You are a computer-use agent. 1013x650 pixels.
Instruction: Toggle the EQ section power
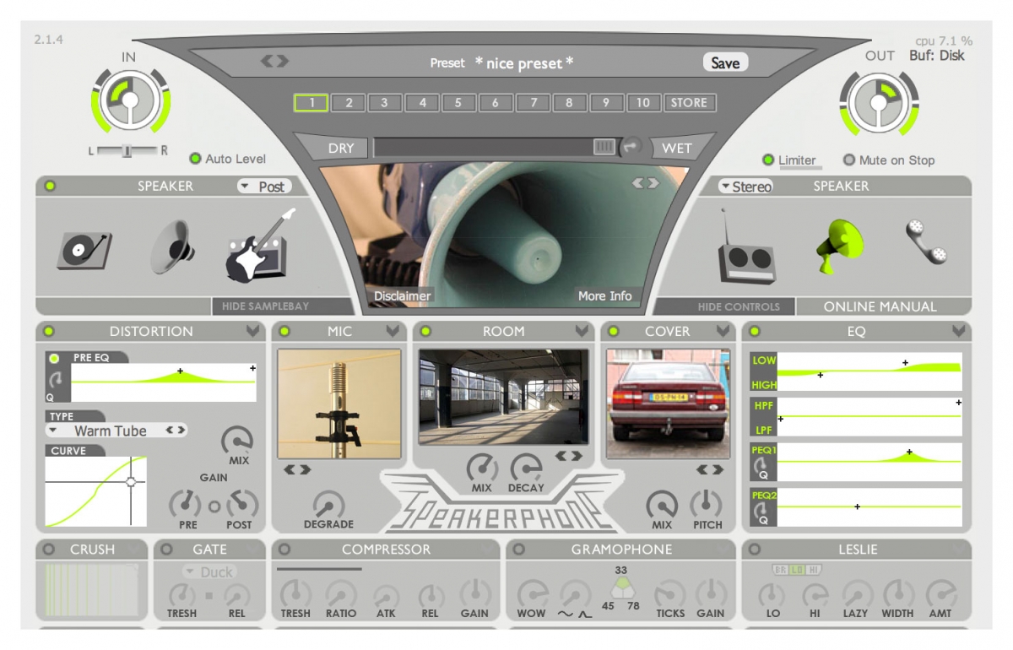pos(754,331)
